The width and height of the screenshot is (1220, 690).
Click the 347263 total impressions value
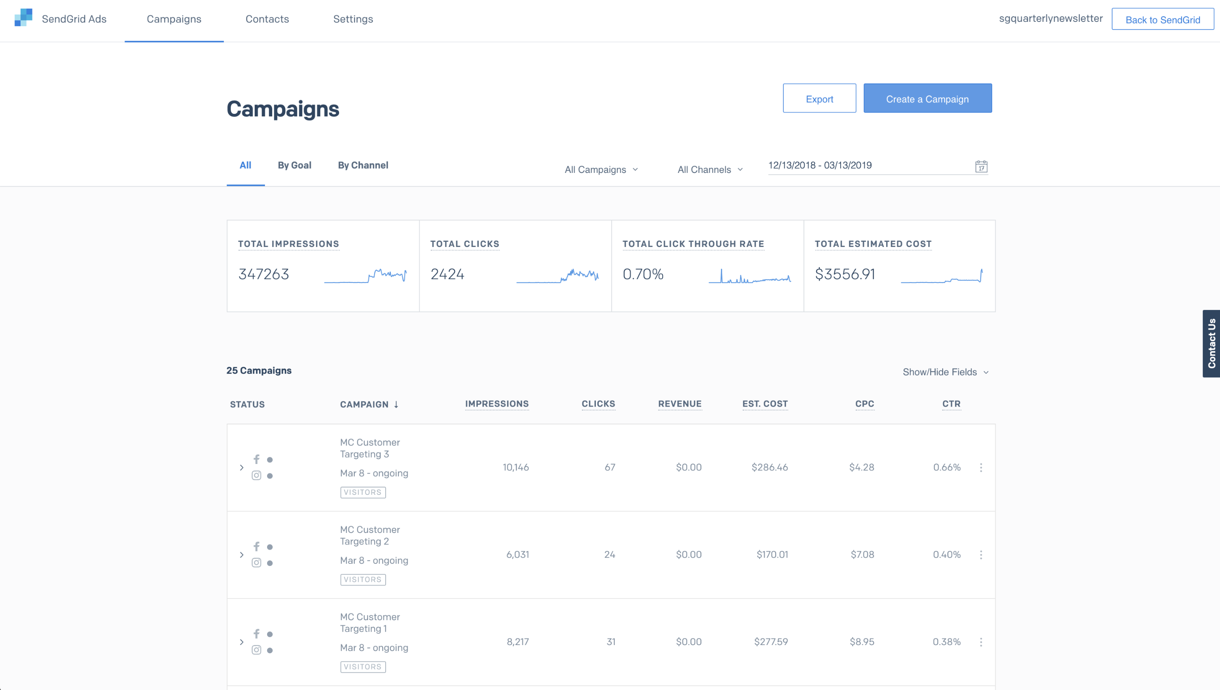[x=263, y=274]
